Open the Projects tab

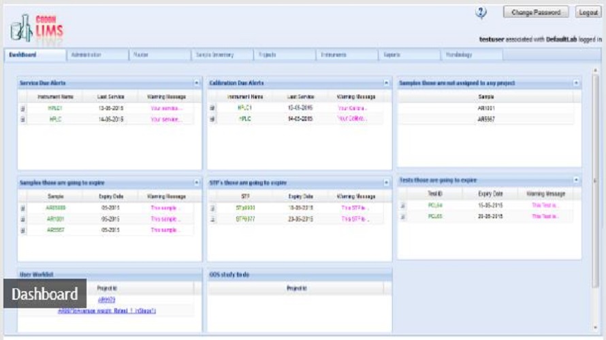(x=285, y=55)
